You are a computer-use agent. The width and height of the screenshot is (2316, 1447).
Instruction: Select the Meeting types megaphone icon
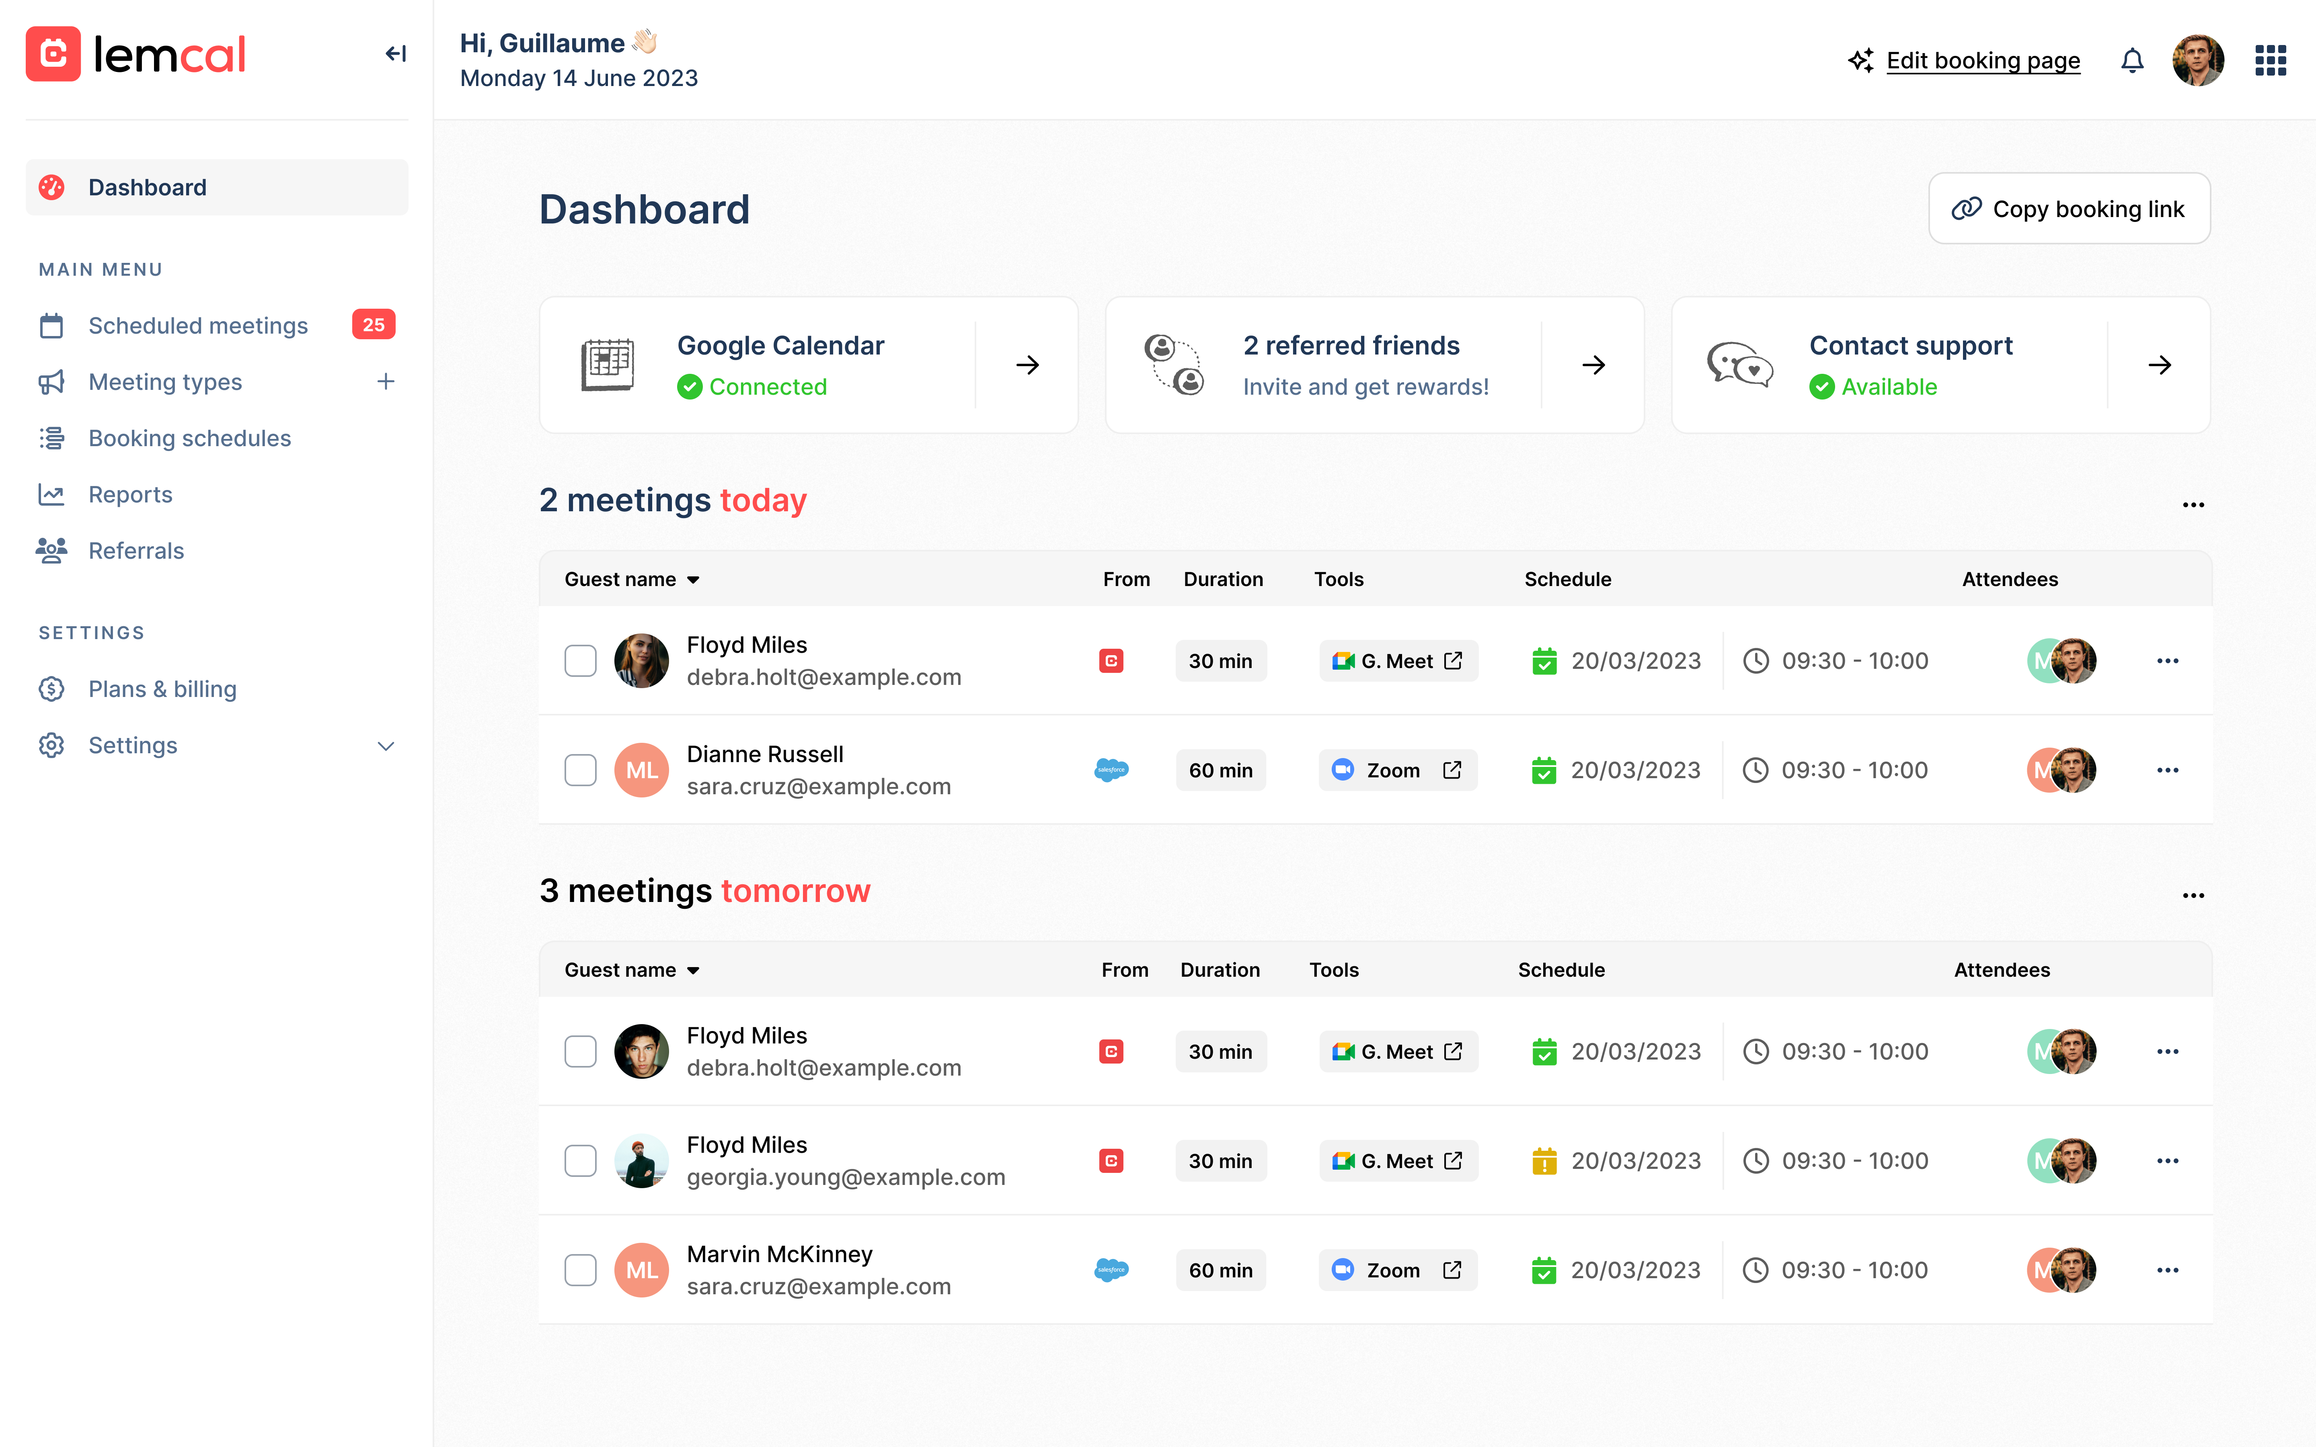(x=52, y=382)
